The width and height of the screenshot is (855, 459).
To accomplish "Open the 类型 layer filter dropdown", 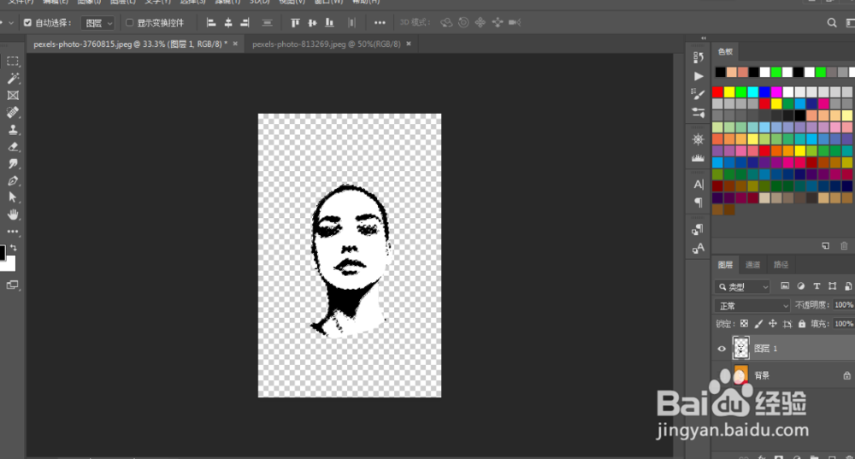I will point(742,286).
